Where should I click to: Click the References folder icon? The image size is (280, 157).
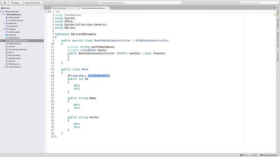tap(7, 23)
